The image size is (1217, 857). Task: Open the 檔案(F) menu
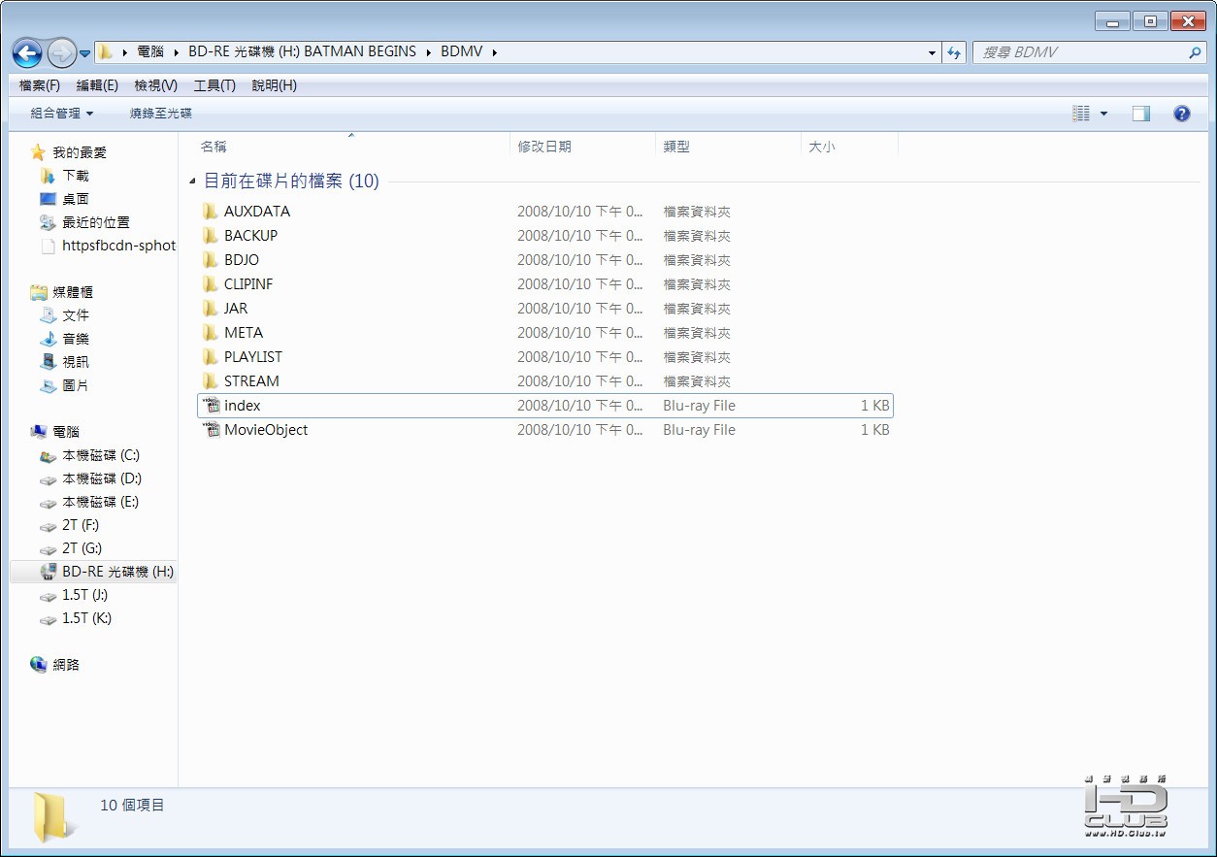40,85
